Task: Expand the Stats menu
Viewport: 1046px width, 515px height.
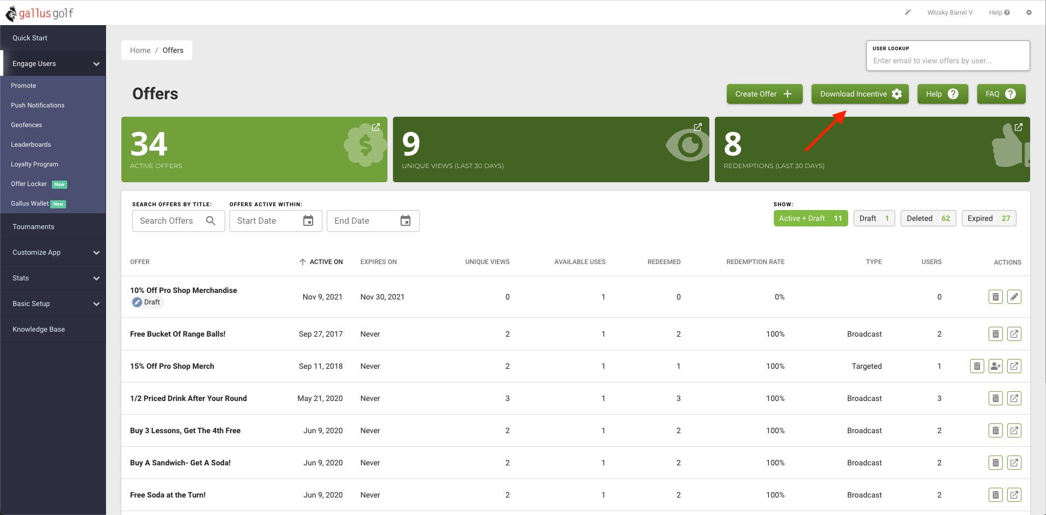Action: click(x=53, y=278)
